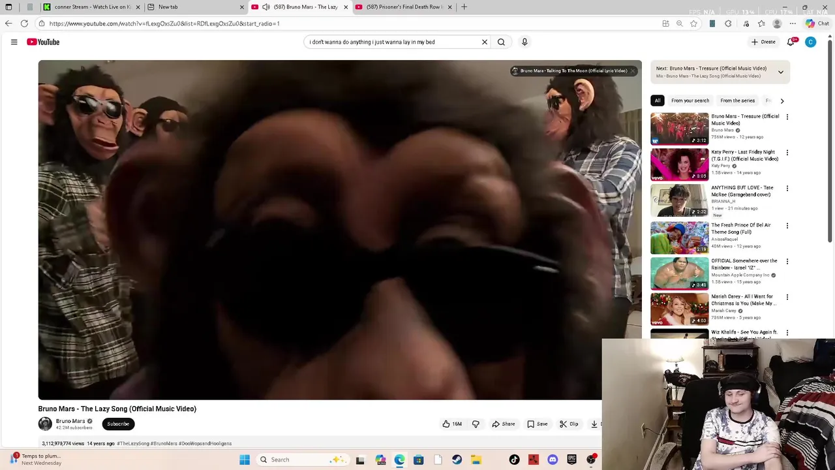Image resolution: width=835 pixels, height=470 pixels.
Task: Clip the video with scissors button
Action: (569, 424)
